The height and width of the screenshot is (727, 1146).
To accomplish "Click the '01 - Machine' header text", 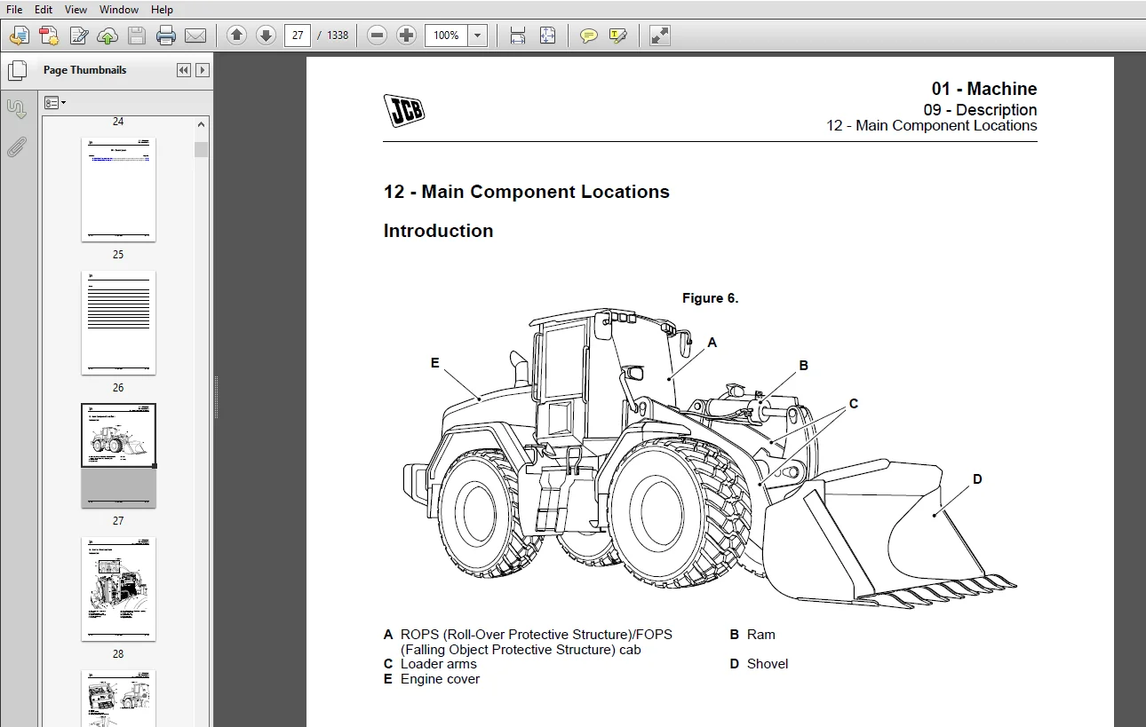I will (983, 89).
